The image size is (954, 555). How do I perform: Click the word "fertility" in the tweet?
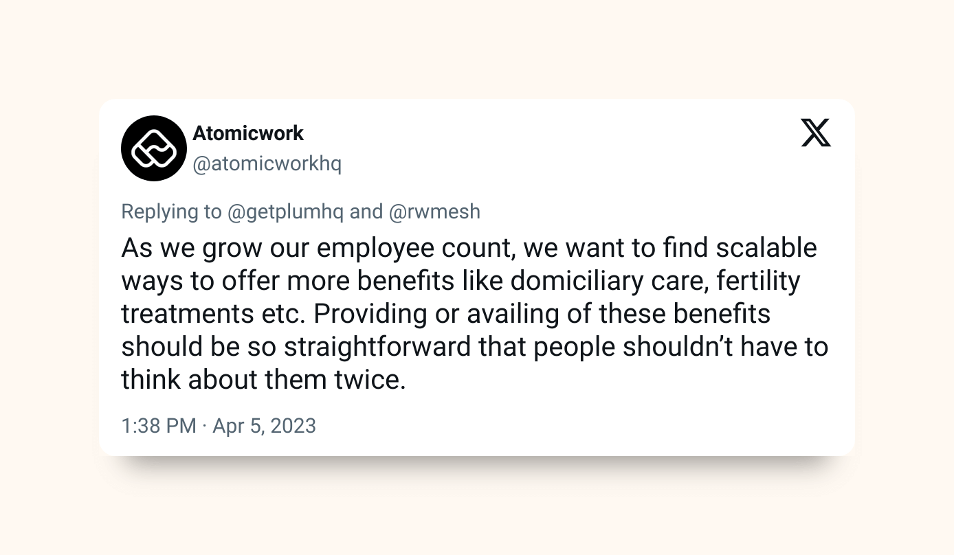click(757, 281)
